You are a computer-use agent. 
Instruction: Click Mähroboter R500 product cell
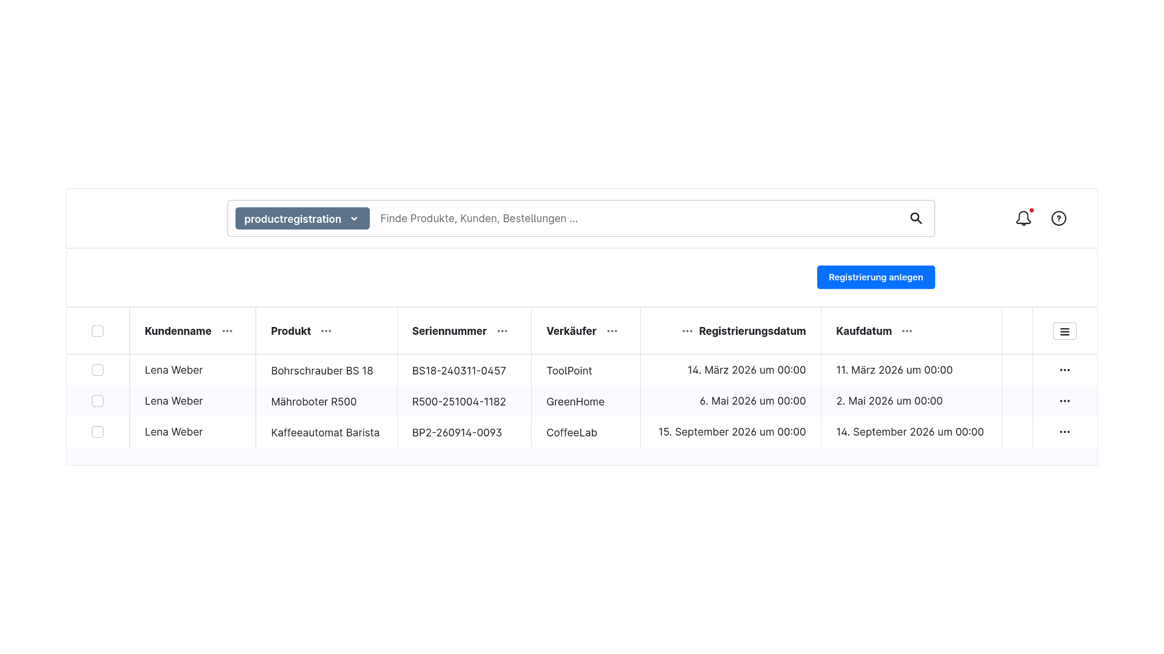tap(313, 401)
